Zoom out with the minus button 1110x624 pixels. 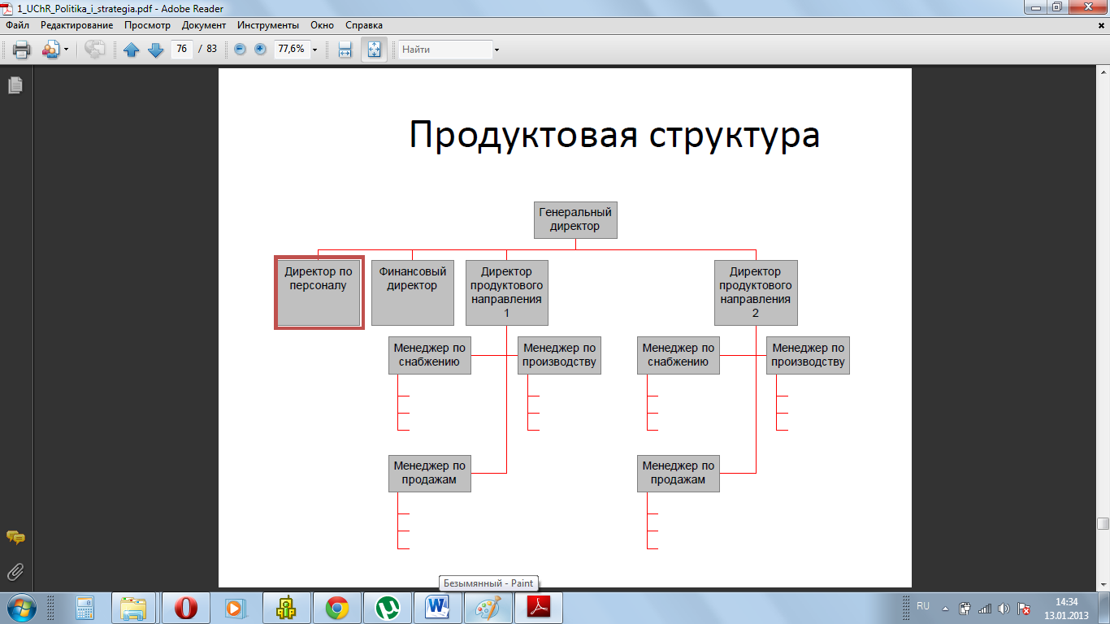(x=240, y=49)
